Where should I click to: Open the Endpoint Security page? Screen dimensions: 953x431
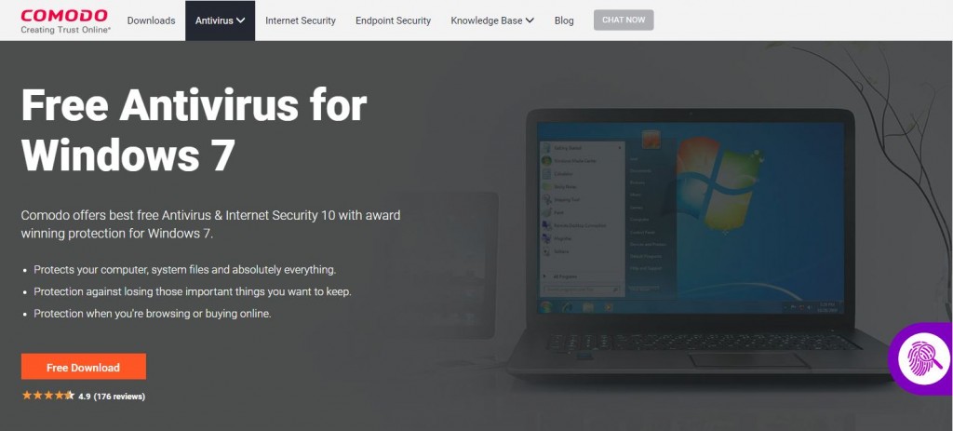click(394, 20)
